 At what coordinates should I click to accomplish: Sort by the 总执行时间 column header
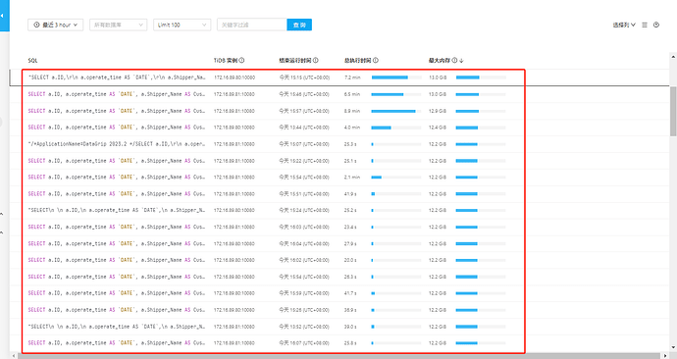pyautogui.click(x=358, y=61)
